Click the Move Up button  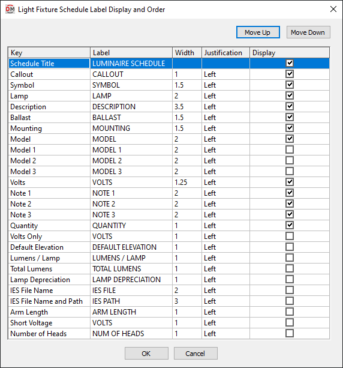[x=258, y=32]
